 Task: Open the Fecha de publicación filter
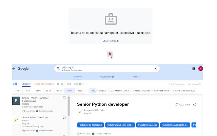[x=44, y=84]
